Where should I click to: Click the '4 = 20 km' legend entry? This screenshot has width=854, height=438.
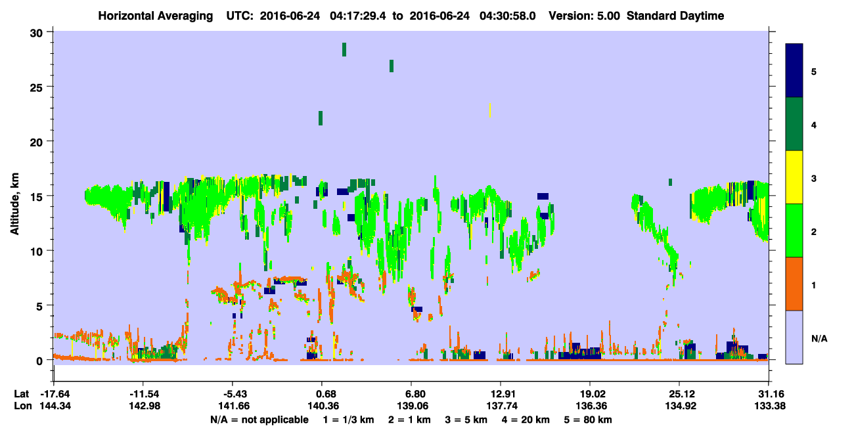[528, 420]
